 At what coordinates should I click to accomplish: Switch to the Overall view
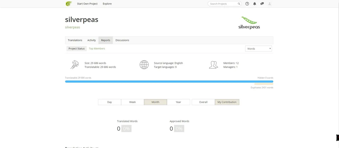coord(203,102)
